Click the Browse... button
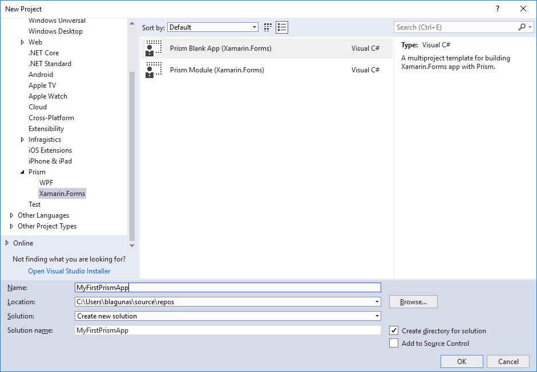 [413, 302]
